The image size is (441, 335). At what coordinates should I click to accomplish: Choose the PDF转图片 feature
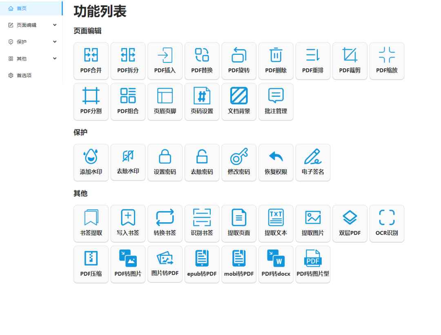click(x=128, y=264)
